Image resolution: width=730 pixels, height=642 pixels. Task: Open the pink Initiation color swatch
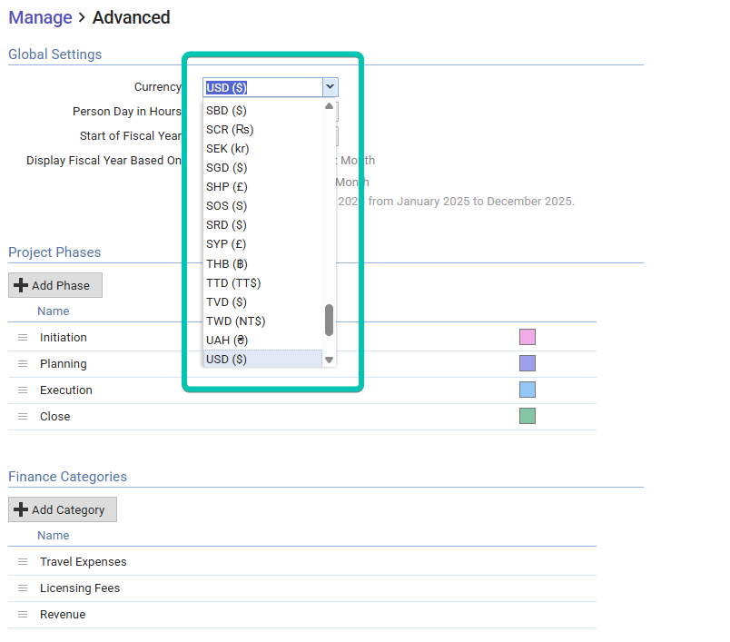[x=528, y=337]
